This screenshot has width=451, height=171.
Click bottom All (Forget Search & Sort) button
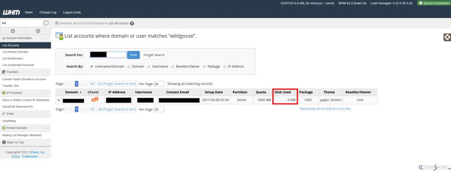click(x=117, y=109)
